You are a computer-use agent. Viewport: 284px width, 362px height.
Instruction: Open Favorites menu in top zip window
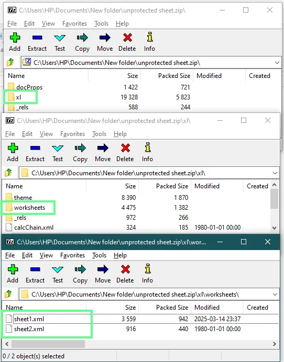click(x=74, y=24)
